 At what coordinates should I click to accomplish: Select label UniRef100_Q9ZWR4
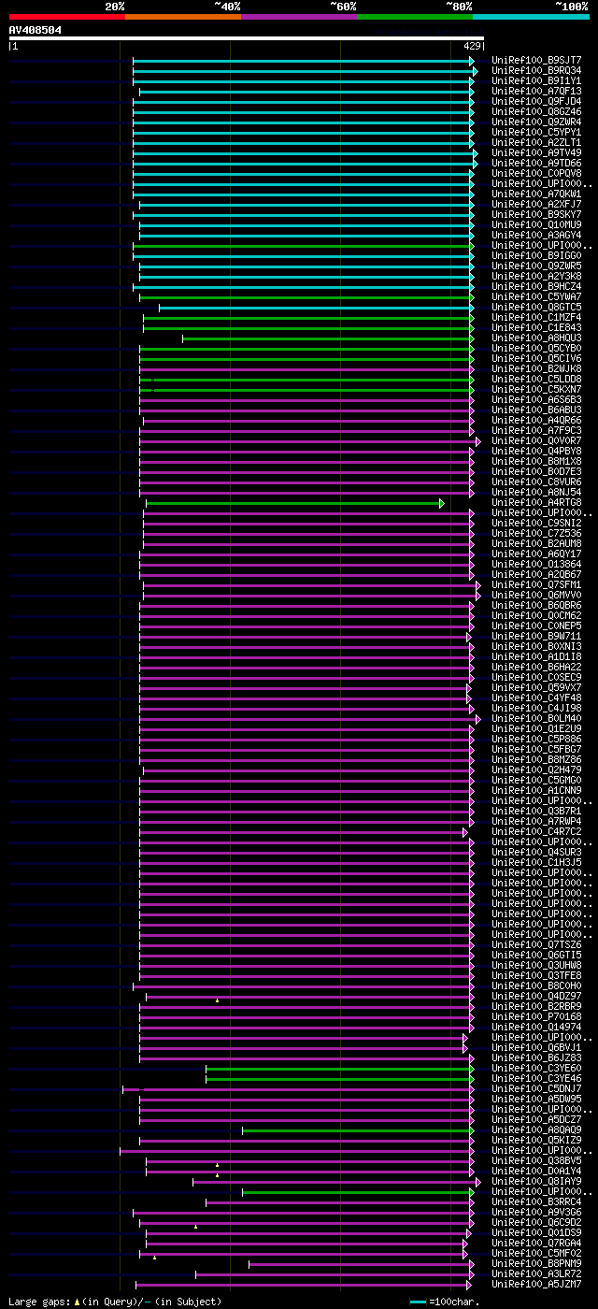click(536, 122)
